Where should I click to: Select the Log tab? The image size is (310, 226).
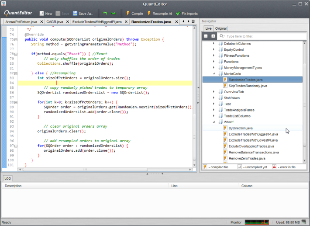point(7,178)
